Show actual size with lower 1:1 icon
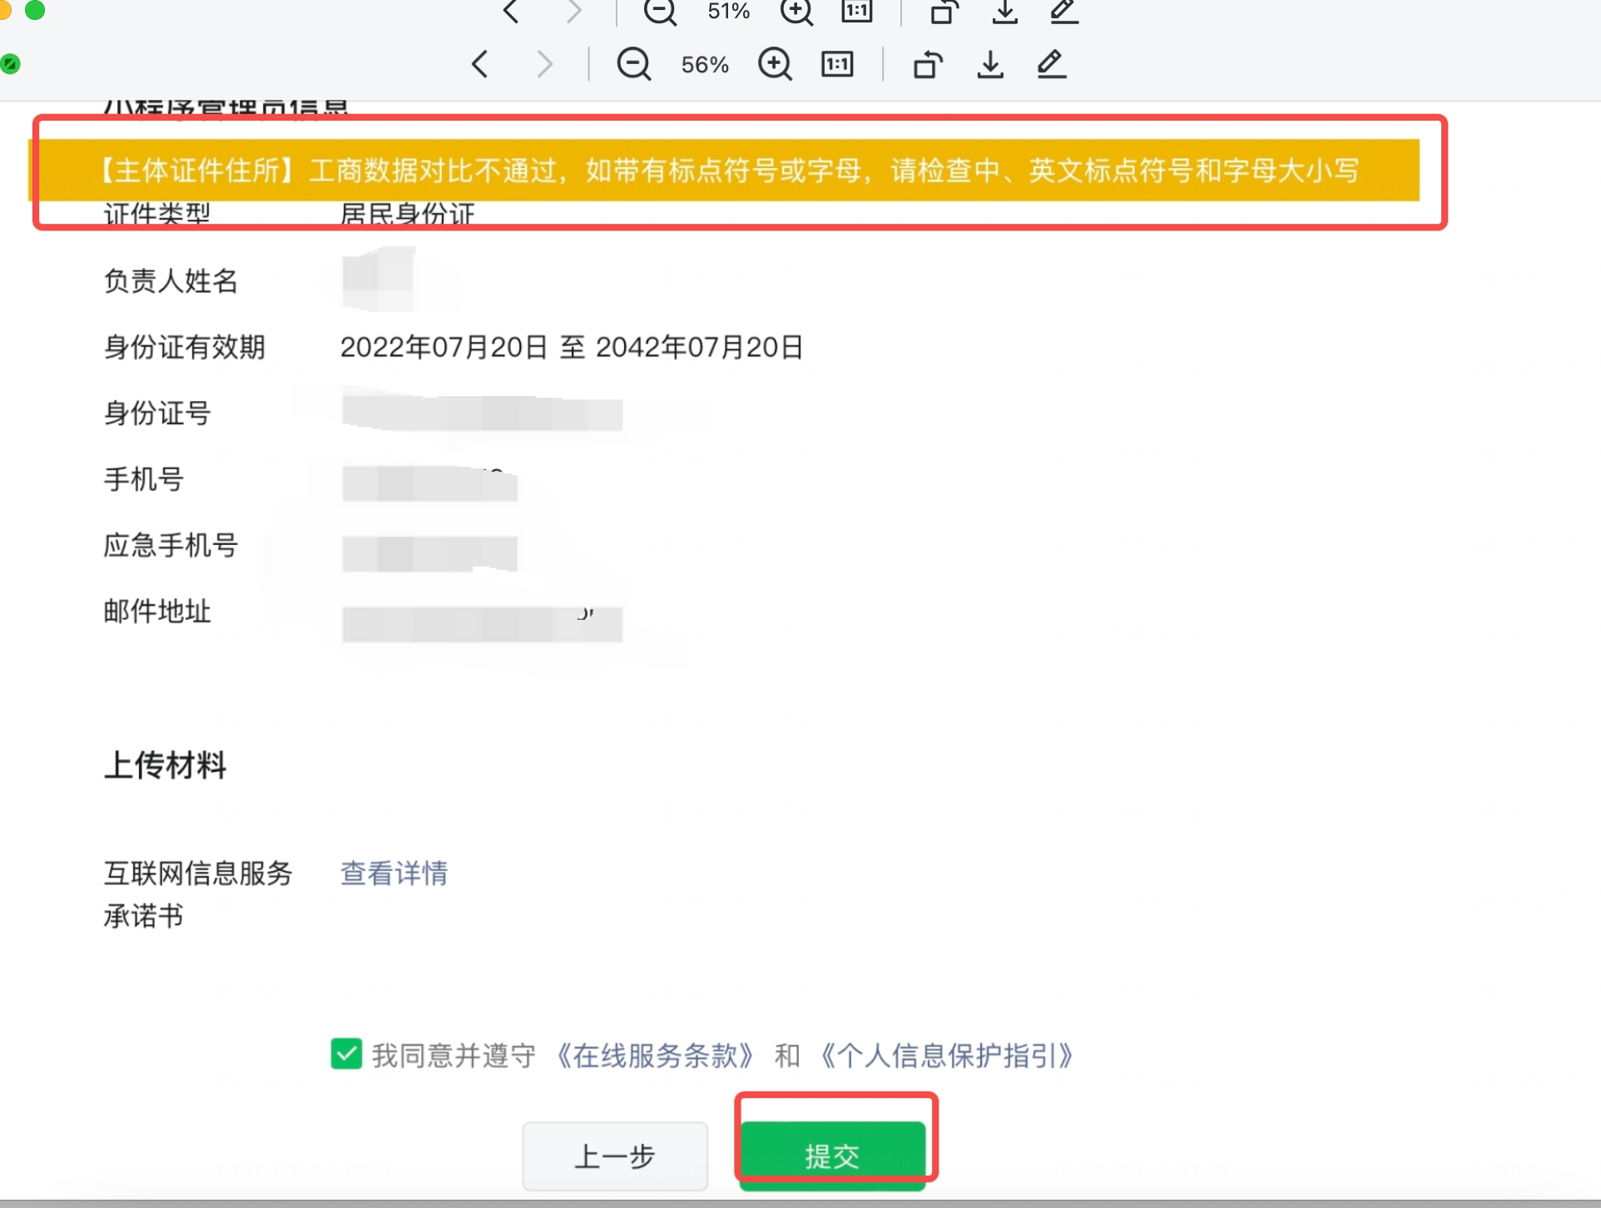This screenshot has height=1208, width=1601. point(837,64)
